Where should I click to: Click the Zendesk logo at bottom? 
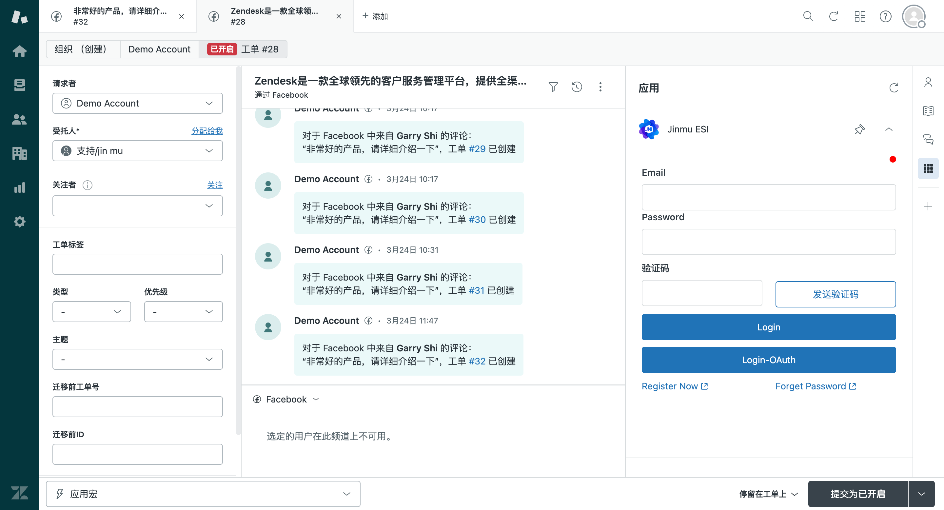click(x=19, y=493)
